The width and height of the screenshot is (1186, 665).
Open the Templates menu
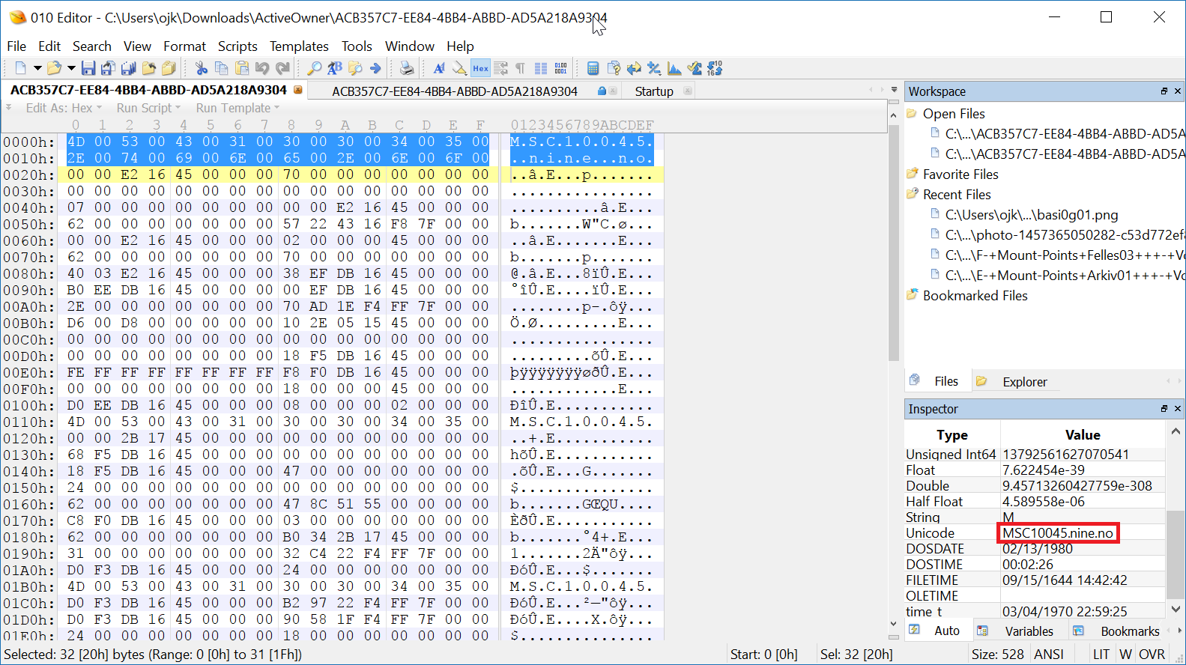coord(299,46)
